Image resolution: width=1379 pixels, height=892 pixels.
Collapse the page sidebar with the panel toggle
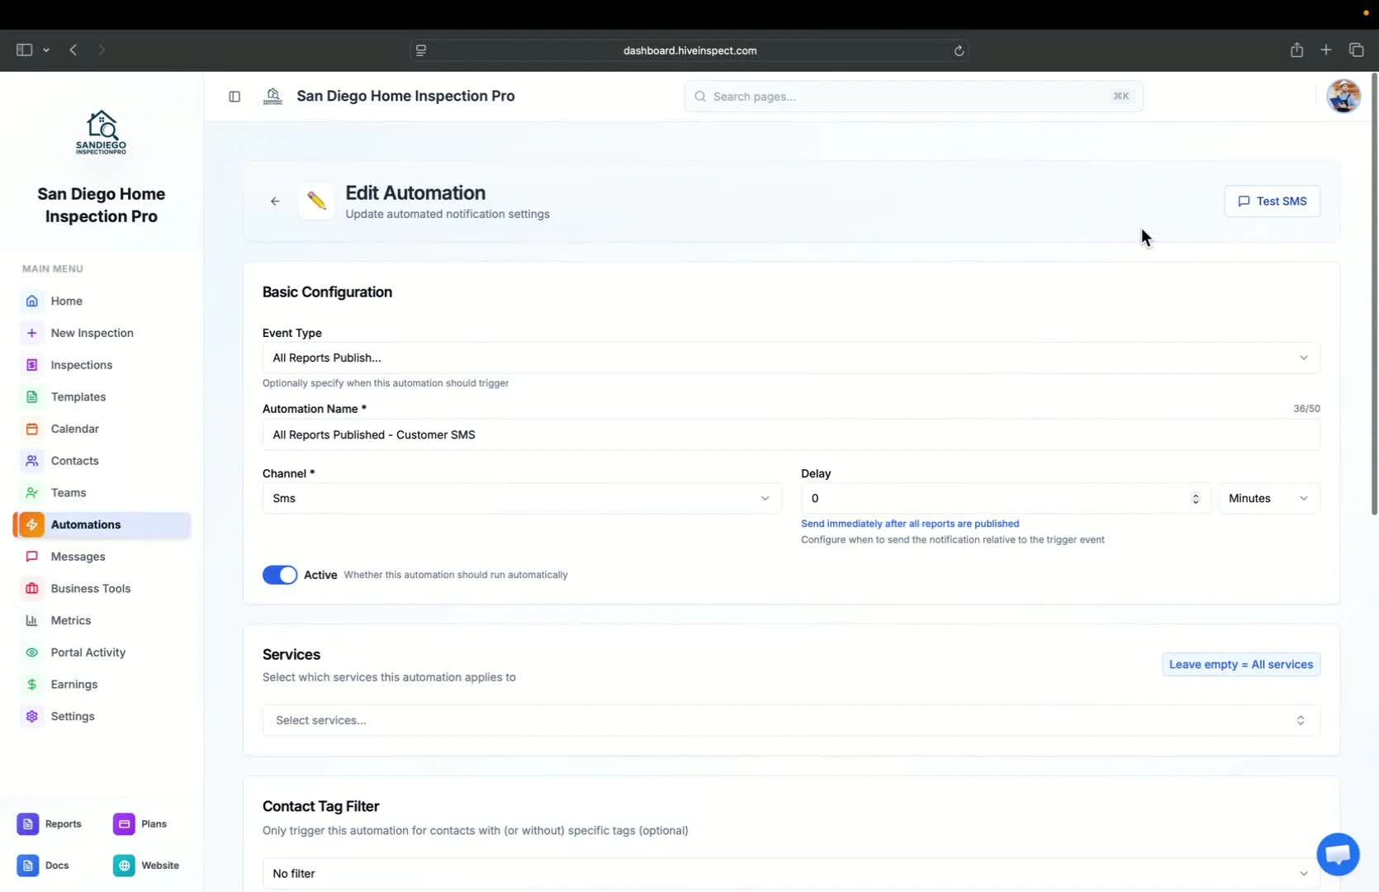tap(235, 97)
